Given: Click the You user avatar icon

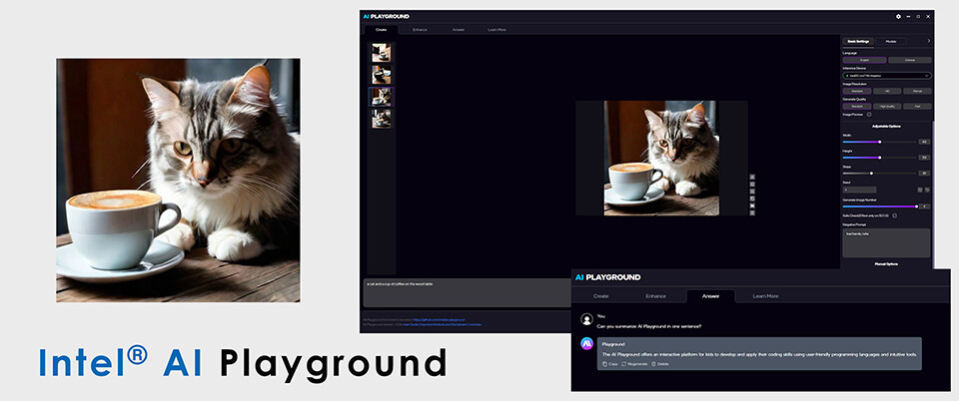Looking at the screenshot, I should coord(586,318).
